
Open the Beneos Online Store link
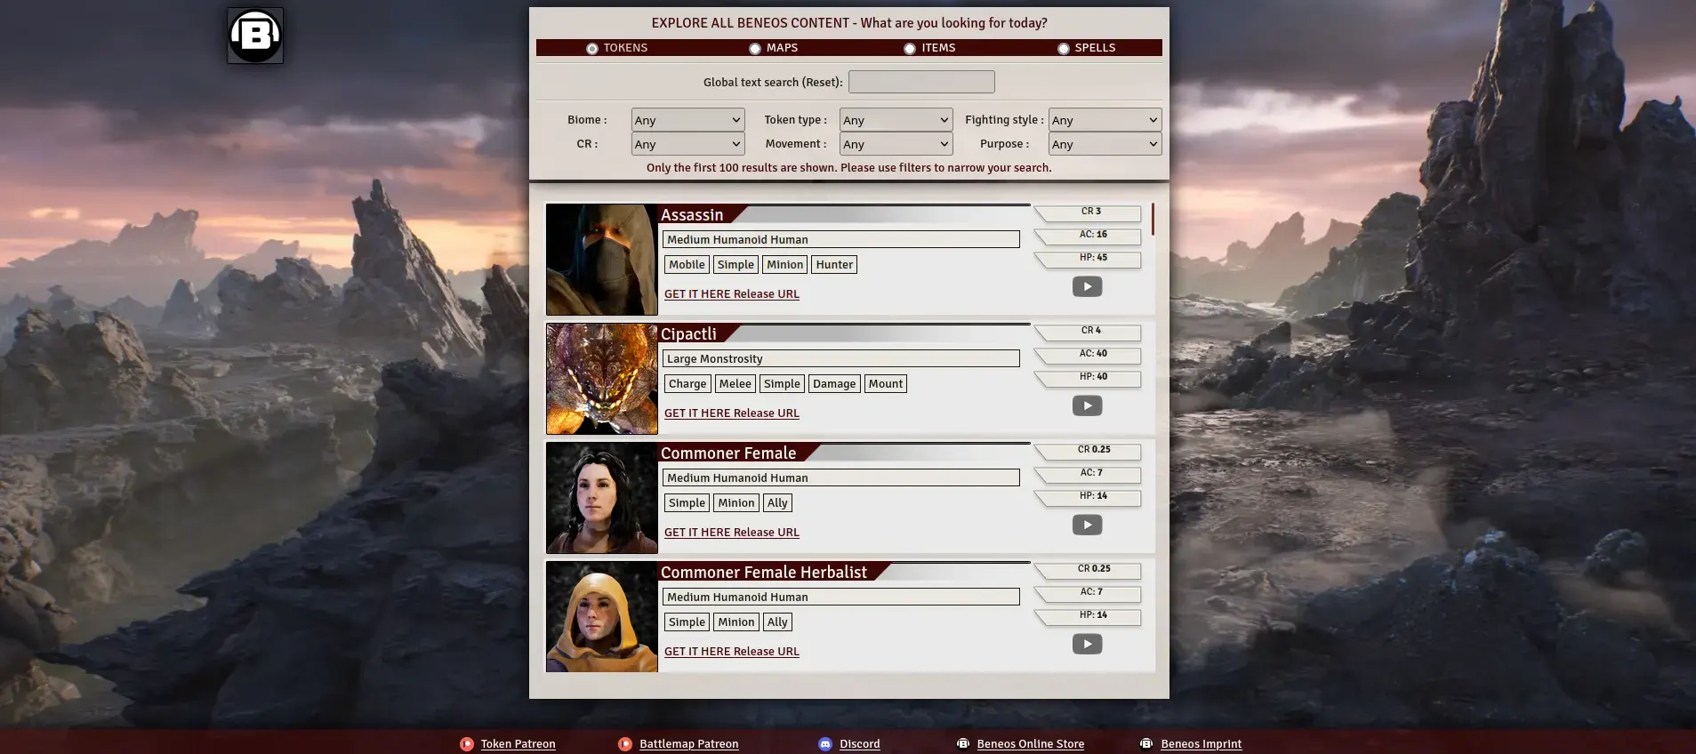1030,744
